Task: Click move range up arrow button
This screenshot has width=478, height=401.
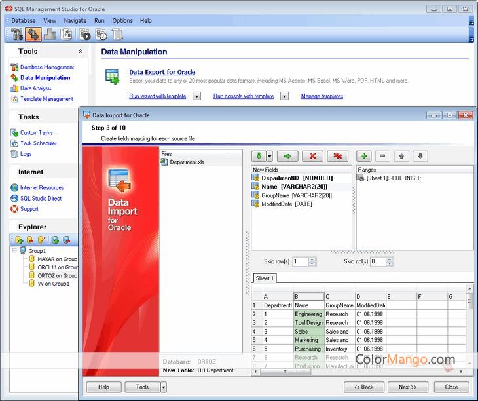Action: coord(401,157)
